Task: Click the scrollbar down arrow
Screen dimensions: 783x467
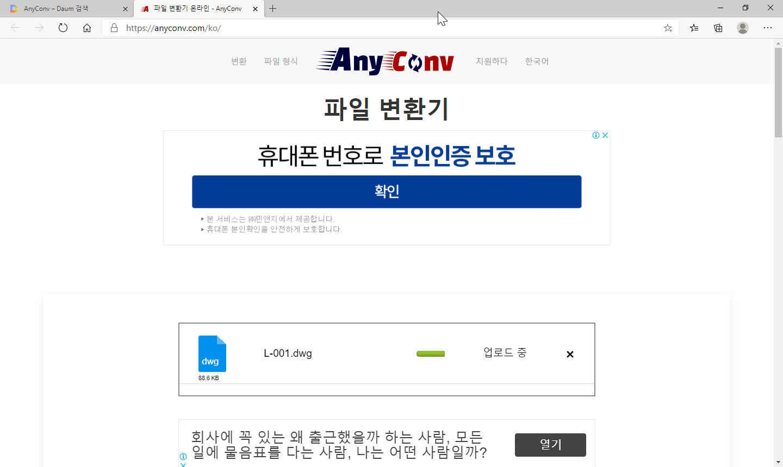Action: [x=778, y=463]
